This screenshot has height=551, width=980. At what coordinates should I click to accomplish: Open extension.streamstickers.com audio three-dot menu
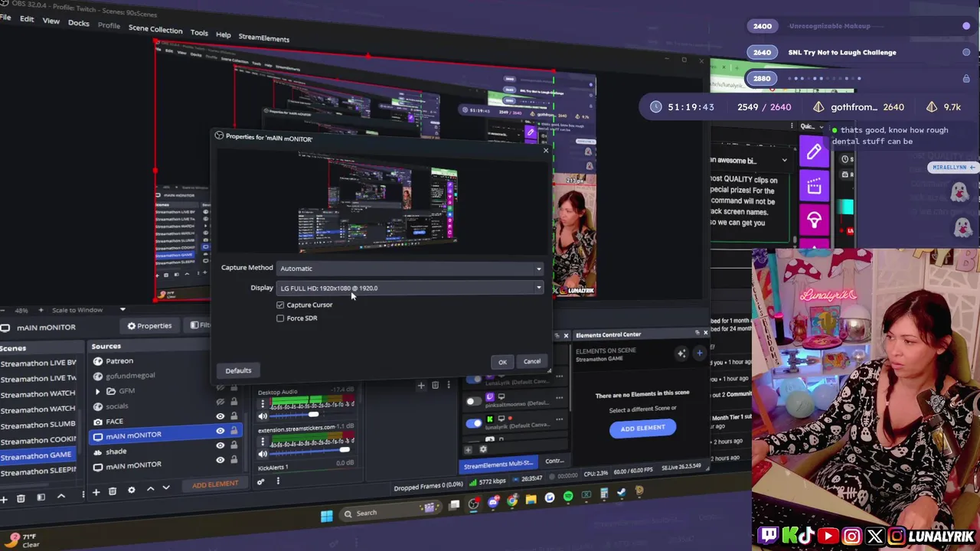[263, 441]
